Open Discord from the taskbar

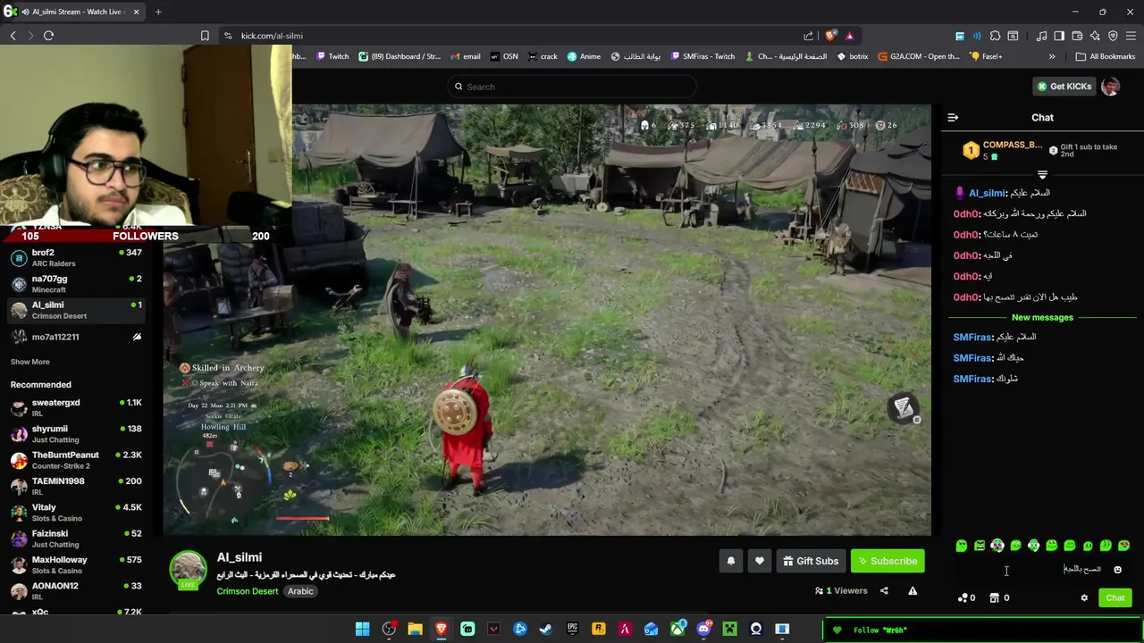click(703, 630)
